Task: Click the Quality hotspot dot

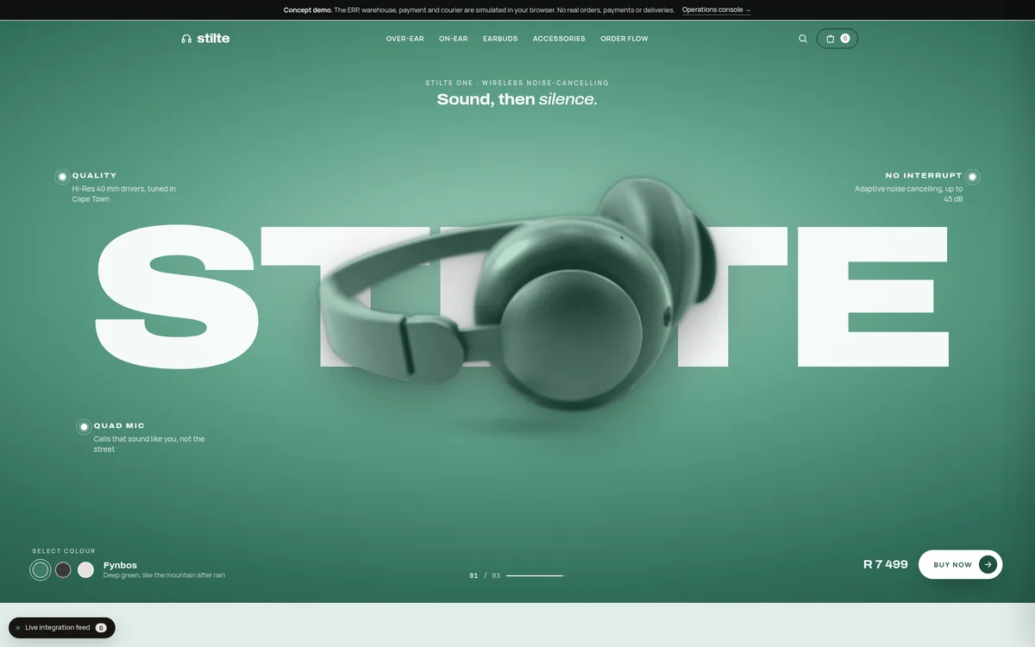Action: click(62, 177)
